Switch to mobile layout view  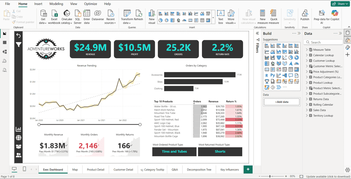click(x=24, y=169)
